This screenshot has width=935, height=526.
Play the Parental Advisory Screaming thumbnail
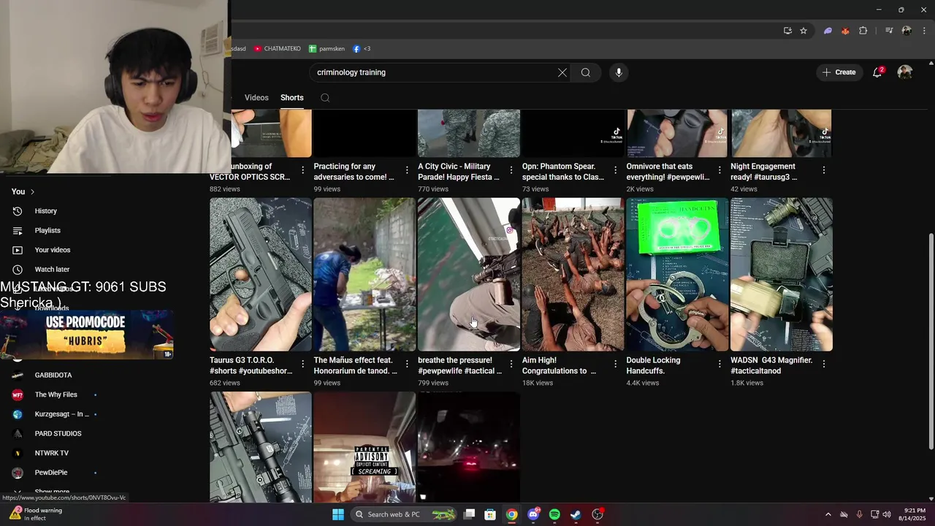click(365, 446)
